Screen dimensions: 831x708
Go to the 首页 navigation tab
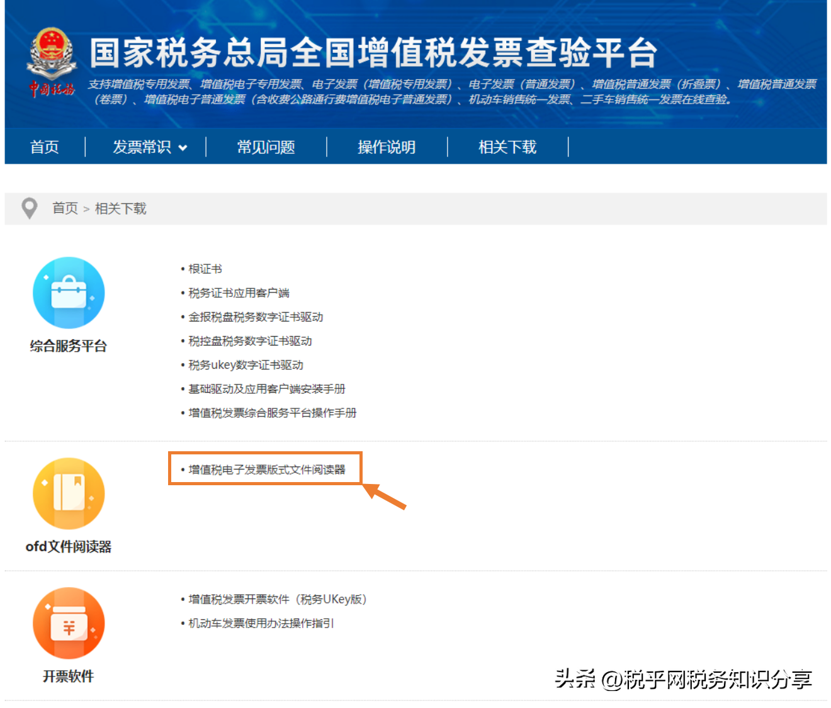click(x=45, y=147)
